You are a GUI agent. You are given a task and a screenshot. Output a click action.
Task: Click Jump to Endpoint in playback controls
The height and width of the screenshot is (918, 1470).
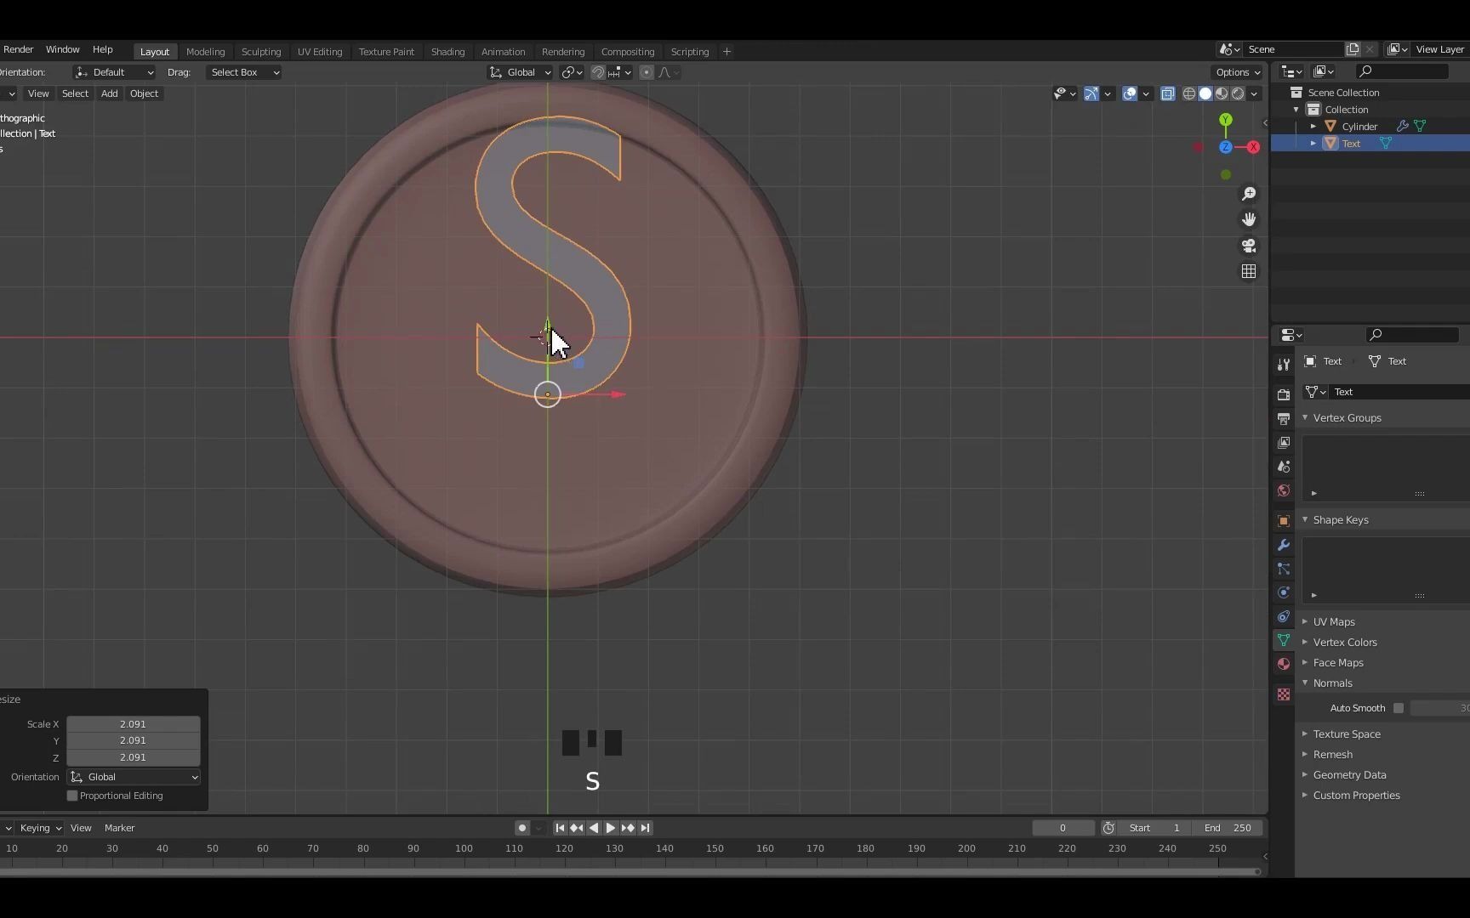coord(646,828)
